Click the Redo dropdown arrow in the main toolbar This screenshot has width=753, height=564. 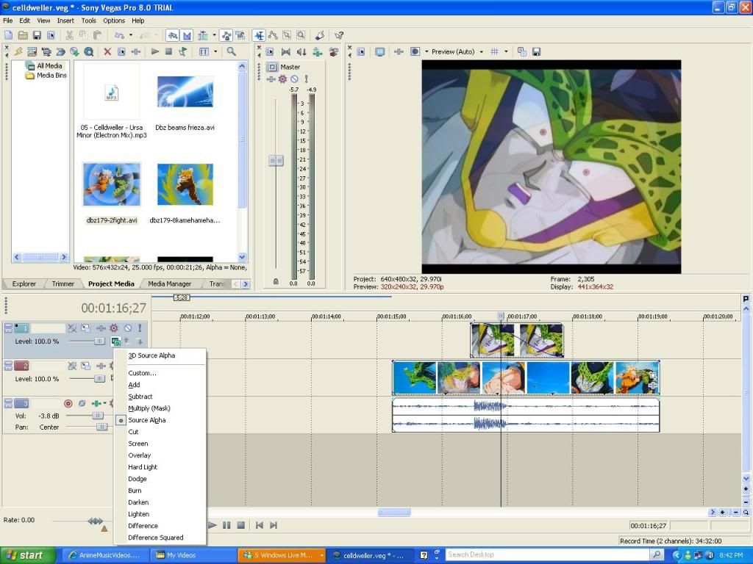click(x=156, y=35)
